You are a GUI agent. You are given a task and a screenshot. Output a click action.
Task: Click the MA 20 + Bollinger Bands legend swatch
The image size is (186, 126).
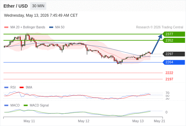tap(6, 27)
